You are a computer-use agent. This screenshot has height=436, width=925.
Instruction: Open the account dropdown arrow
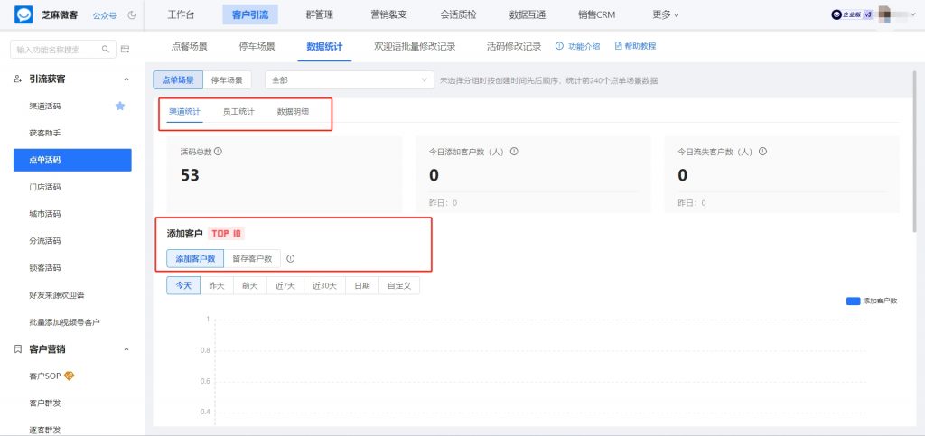point(912,14)
